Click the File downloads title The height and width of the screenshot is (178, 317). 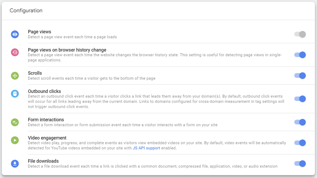pyautogui.click(x=43, y=161)
